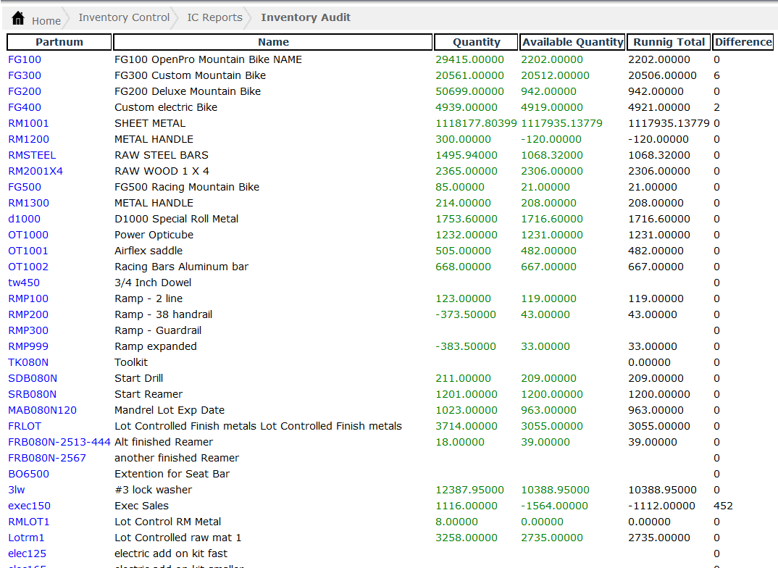Click the exec150 part link
Image resolution: width=778 pixels, height=568 pixels.
29,506
